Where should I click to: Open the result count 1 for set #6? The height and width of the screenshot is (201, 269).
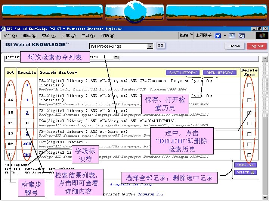coord(27,100)
